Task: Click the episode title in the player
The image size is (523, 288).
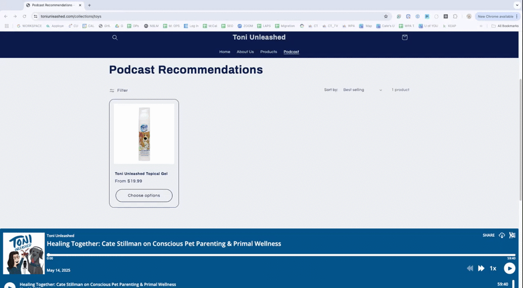Action: click(164, 244)
